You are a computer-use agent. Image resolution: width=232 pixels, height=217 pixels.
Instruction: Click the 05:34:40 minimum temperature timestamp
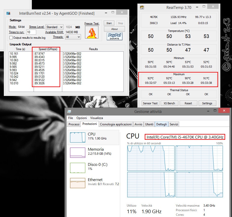click(169, 67)
